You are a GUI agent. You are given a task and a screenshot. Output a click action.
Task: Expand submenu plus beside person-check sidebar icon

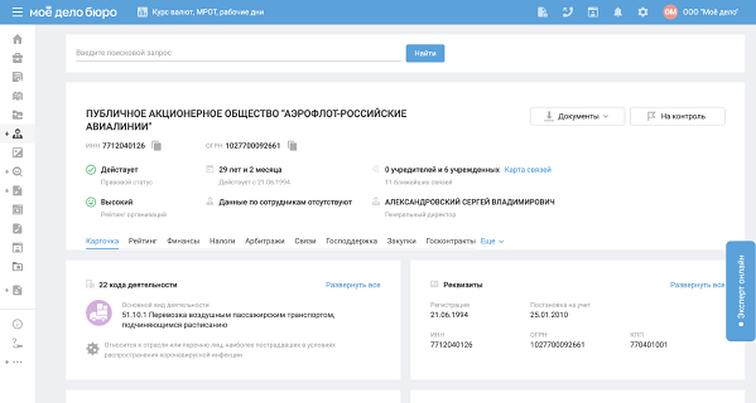tap(7, 134)
